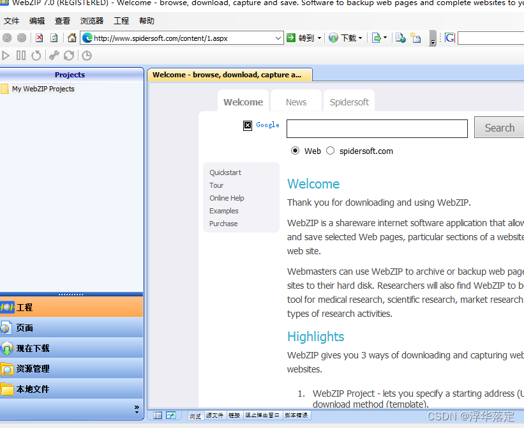This screenshot has width=524, height=428.
Task: Open the Purchase link
Action: tap(223, 224)
